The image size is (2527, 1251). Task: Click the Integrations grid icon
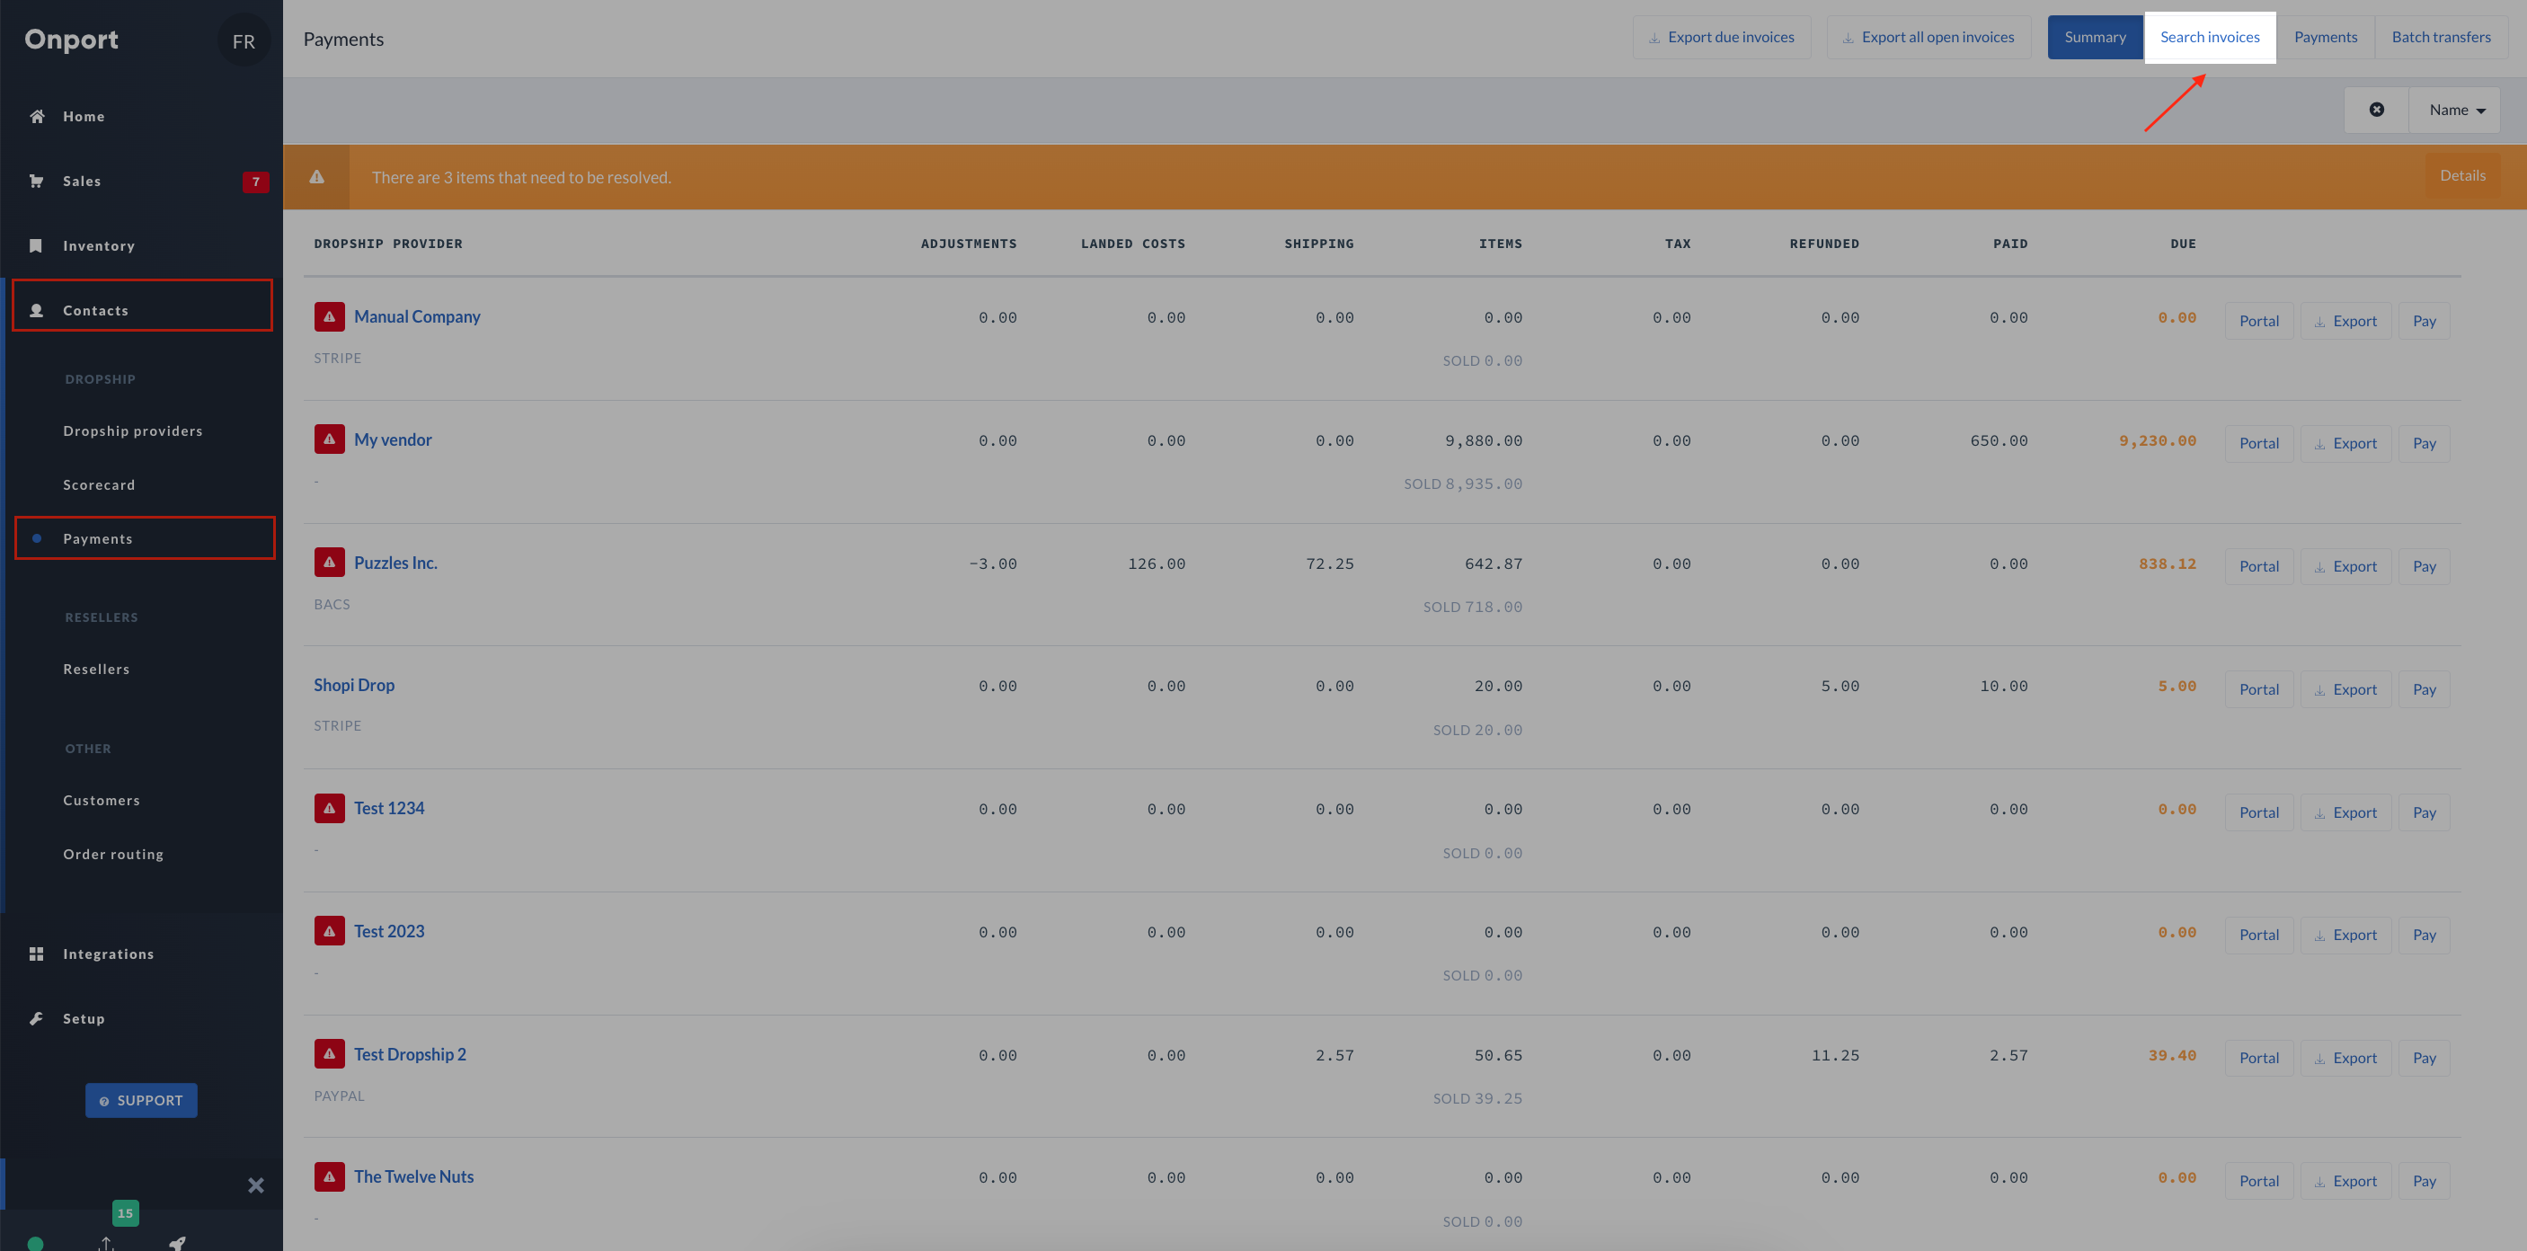pyautogui.click(x=36, y=954)
